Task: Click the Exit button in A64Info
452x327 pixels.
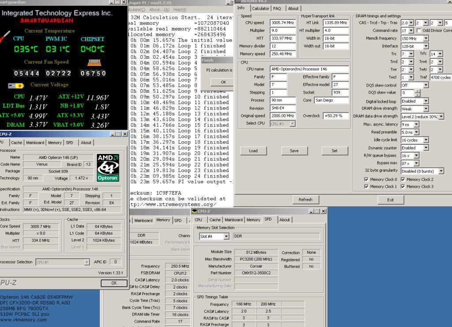Action: tap(391, 200)
